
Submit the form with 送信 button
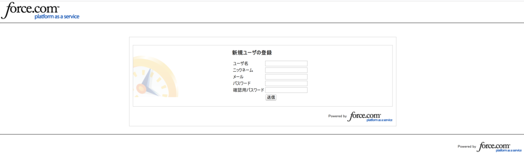coord(271,97)
